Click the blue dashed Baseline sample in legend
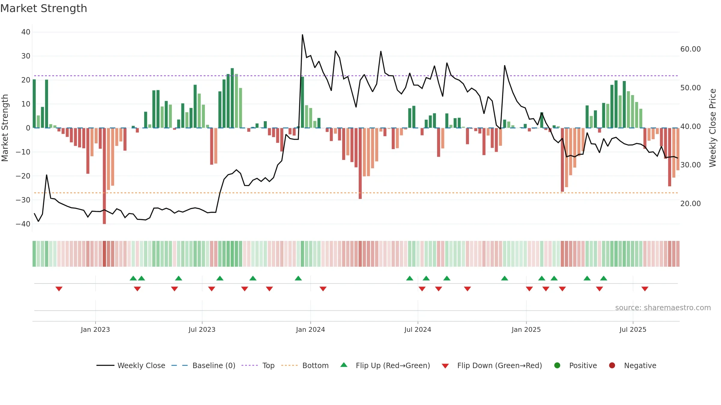 pyautogui.click(x=180, y=365)
